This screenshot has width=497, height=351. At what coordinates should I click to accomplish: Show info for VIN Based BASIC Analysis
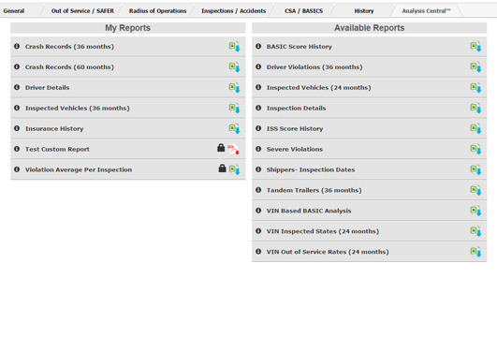pyautogui.click(x=258, y=211)
